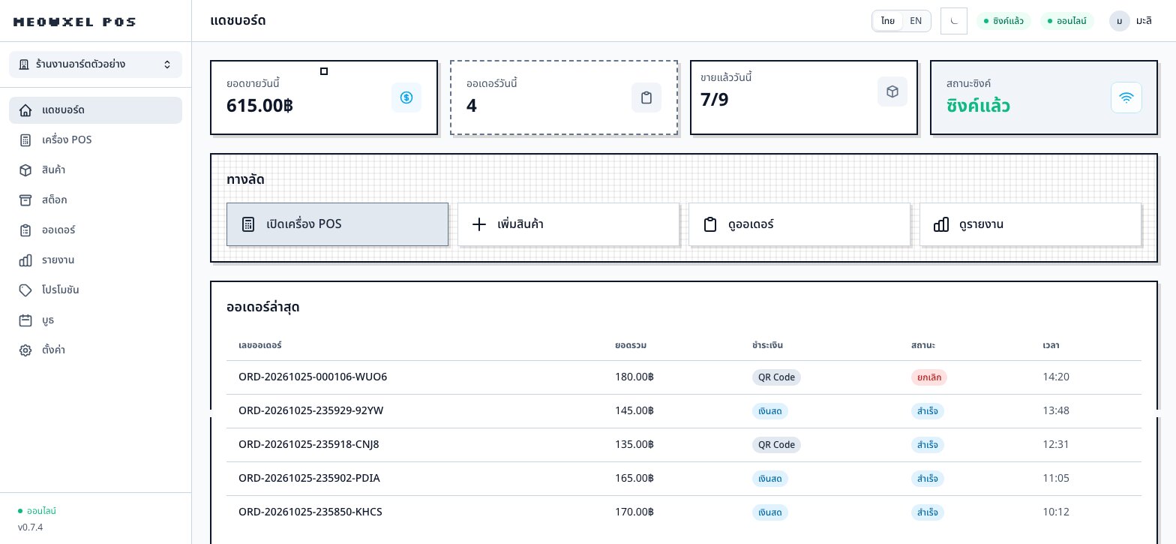Screen dimensions: 1176x544
Task: Click the 7/9 sold-today value
Action: pos(714,100)
